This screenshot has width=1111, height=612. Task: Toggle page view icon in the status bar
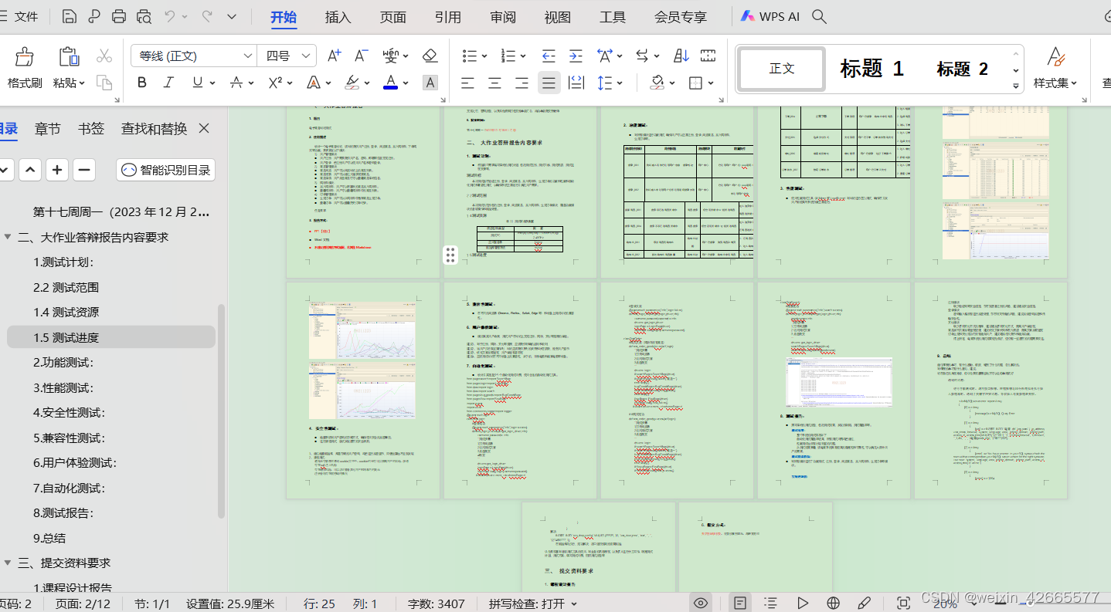click(x=740, y=603)
